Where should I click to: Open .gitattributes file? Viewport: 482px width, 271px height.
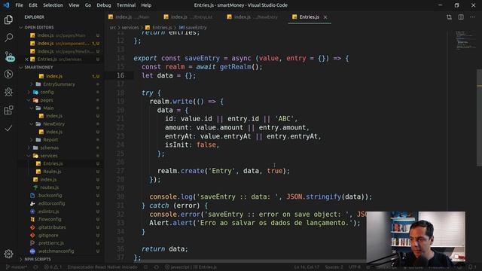pos(52,227)
